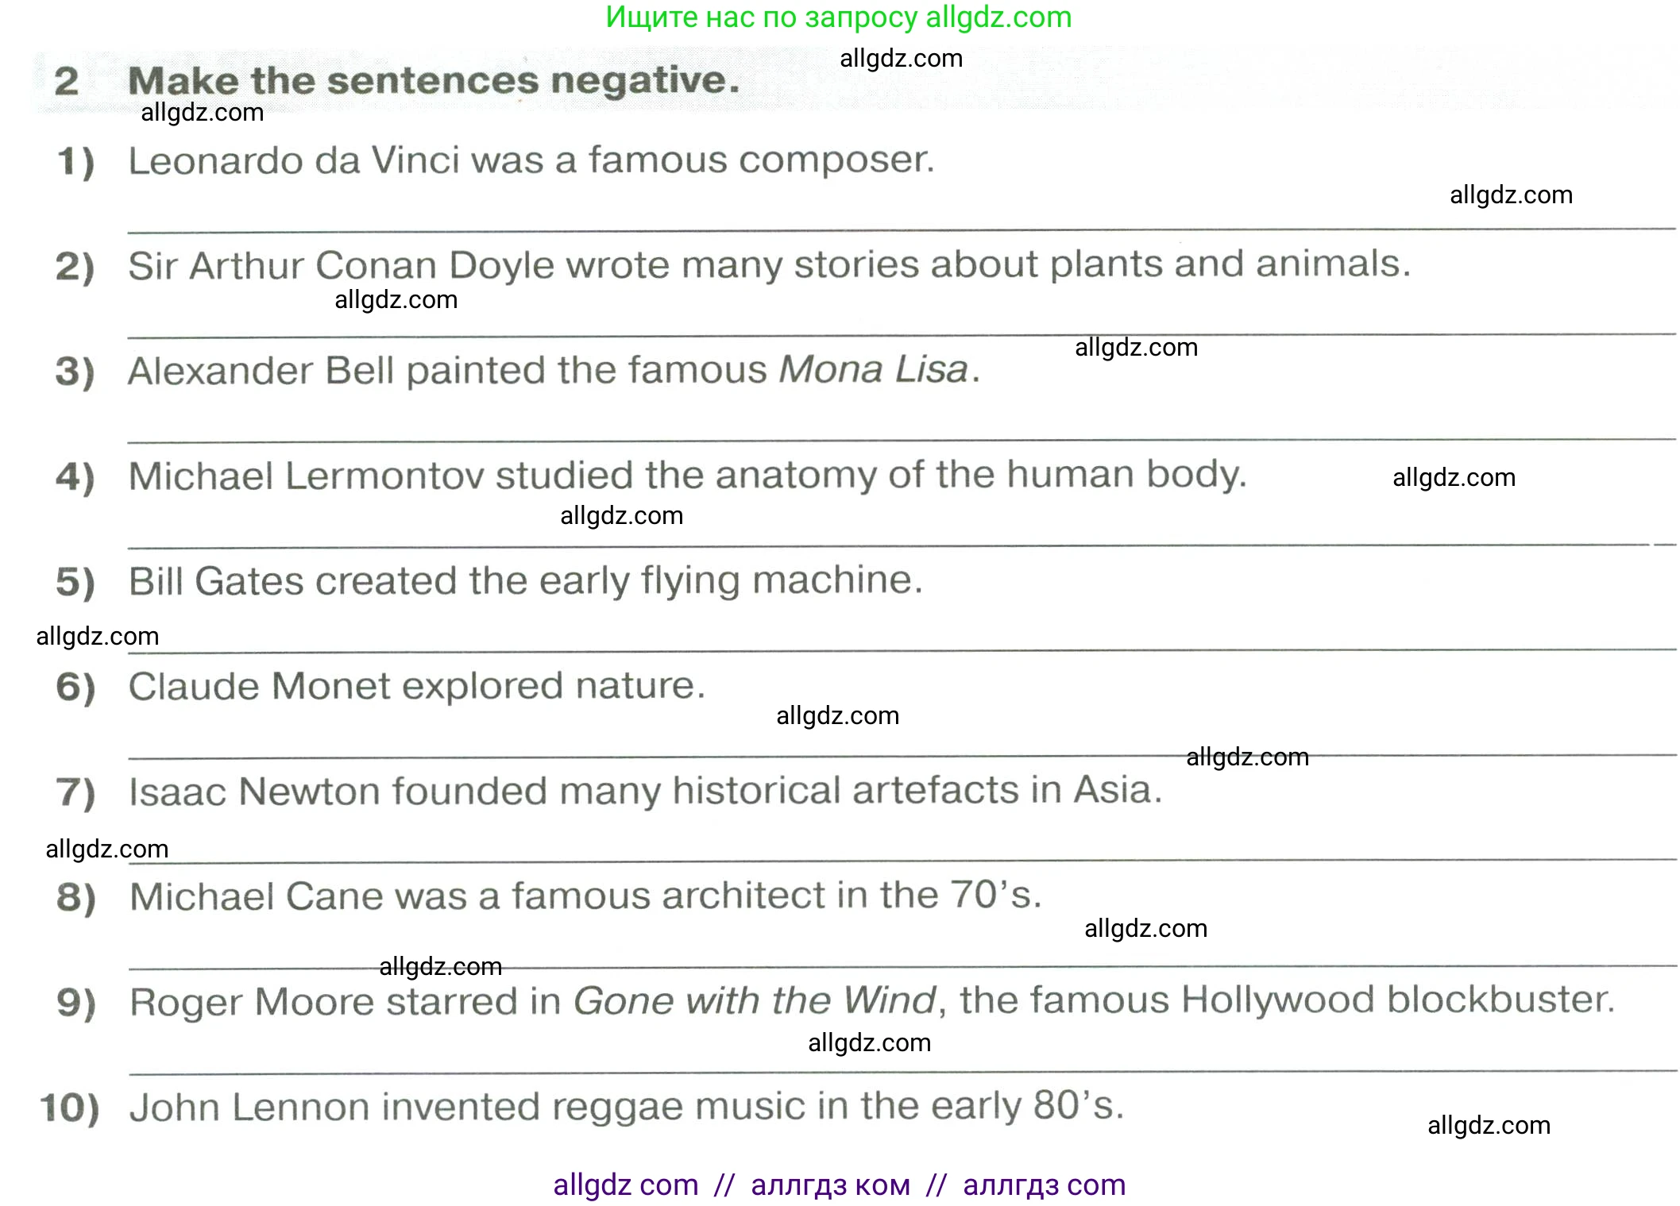
Task: Click the sentence "Claude Monet explored nature"
Action: pyautogui.click(x=416, y=686)
